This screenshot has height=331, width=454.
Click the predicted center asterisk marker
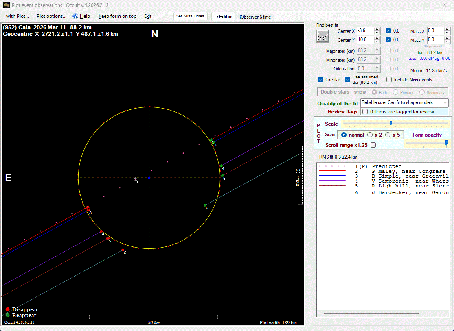[136, 179]
